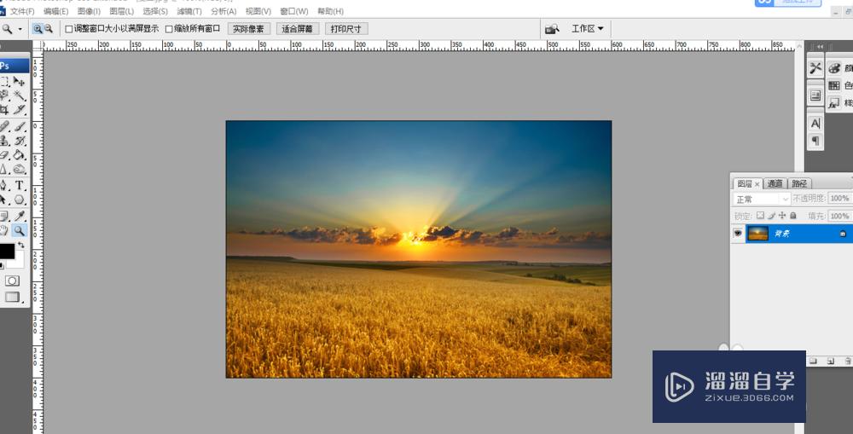Select the Horizontal Type tool
This screenshot has width=853, height=434.
pos(19,186)
